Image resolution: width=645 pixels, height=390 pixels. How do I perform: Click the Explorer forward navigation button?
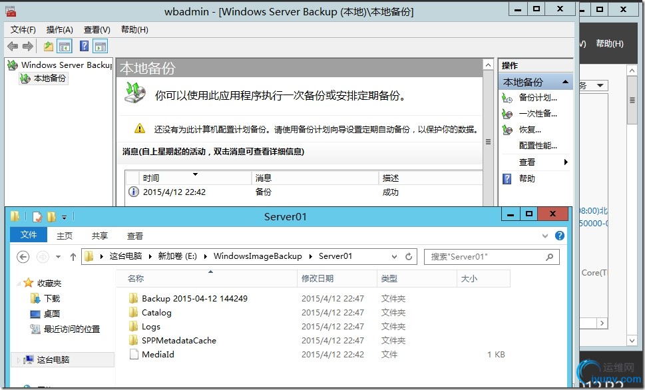point(43,257)
